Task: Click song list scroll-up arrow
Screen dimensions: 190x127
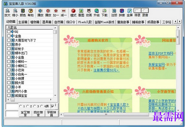Action: tap(55, 28)
